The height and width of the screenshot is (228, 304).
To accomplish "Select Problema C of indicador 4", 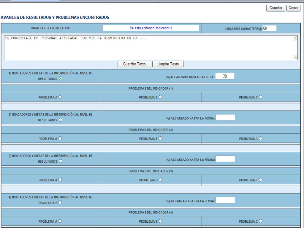I will 260,221.
